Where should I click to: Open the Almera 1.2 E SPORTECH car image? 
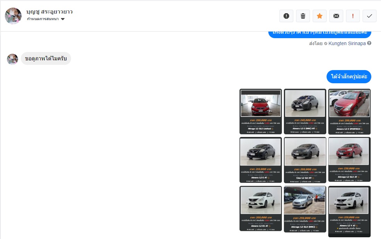tap(349, 111)
